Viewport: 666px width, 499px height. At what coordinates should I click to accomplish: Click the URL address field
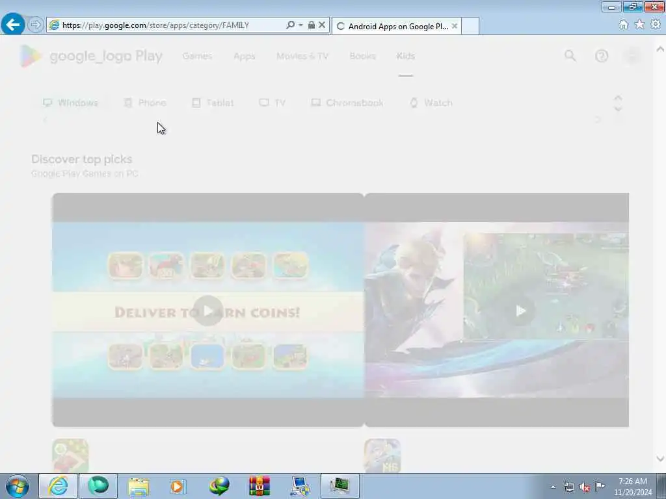[x=172, y=25]
